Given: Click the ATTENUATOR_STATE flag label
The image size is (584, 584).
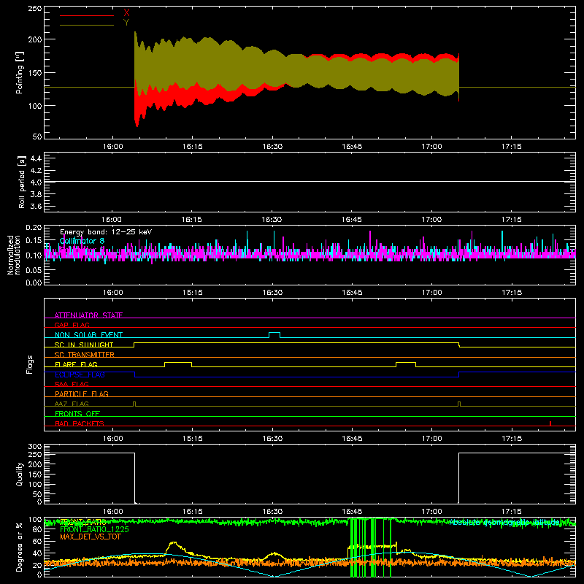Looking at the screenshot, I should click(x=88, y=315).
